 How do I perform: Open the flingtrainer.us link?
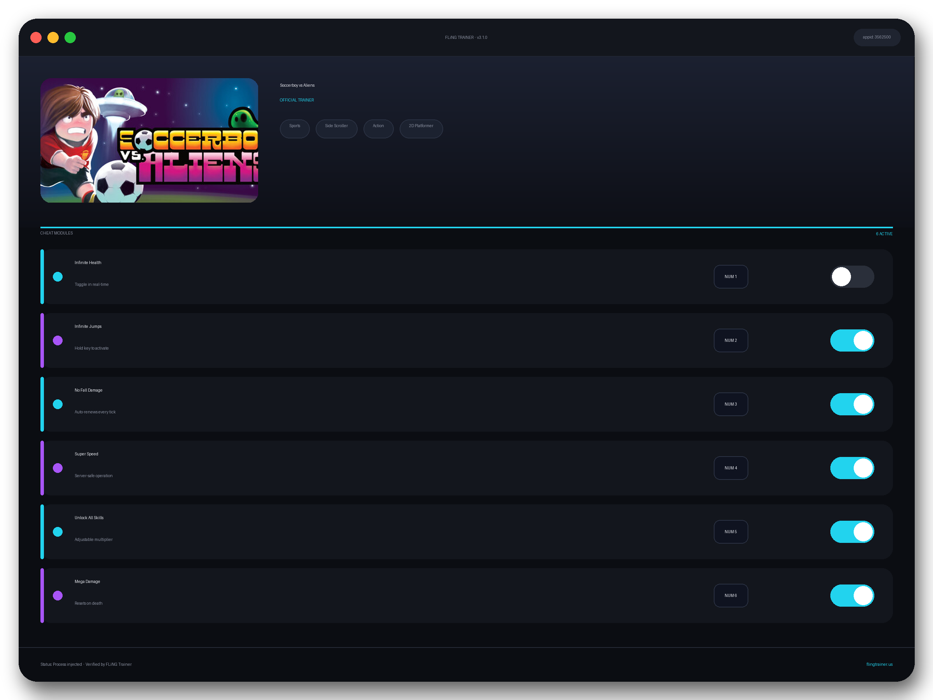click(x=879, y=664)
